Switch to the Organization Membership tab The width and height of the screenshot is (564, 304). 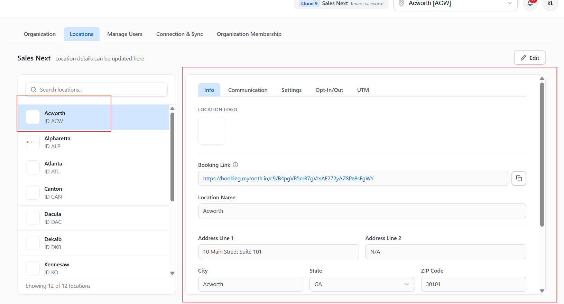coord(249,34)
